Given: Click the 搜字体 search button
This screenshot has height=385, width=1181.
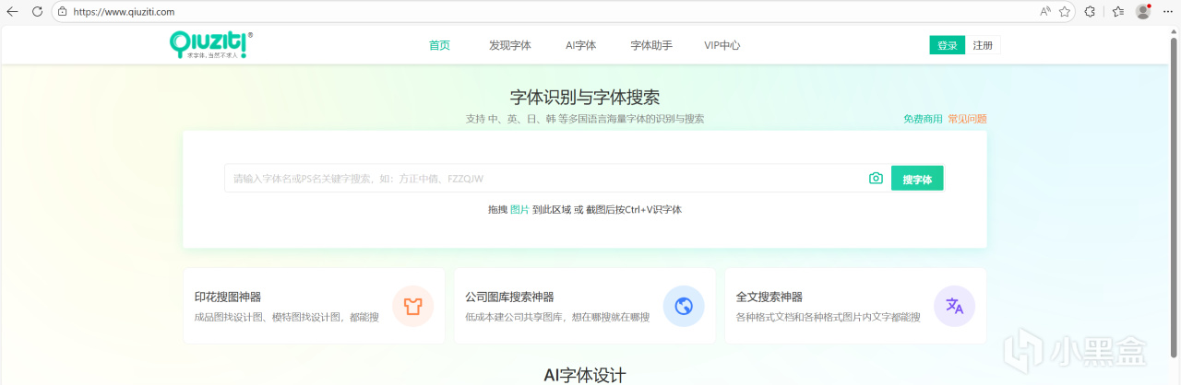Looking at the screenshot, I should [x=917, y=179].
